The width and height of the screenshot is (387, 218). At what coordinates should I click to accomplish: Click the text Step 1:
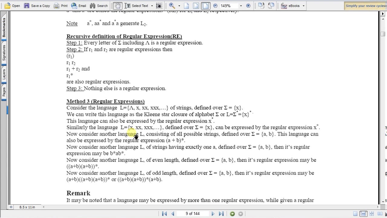(x=74, y=43)
